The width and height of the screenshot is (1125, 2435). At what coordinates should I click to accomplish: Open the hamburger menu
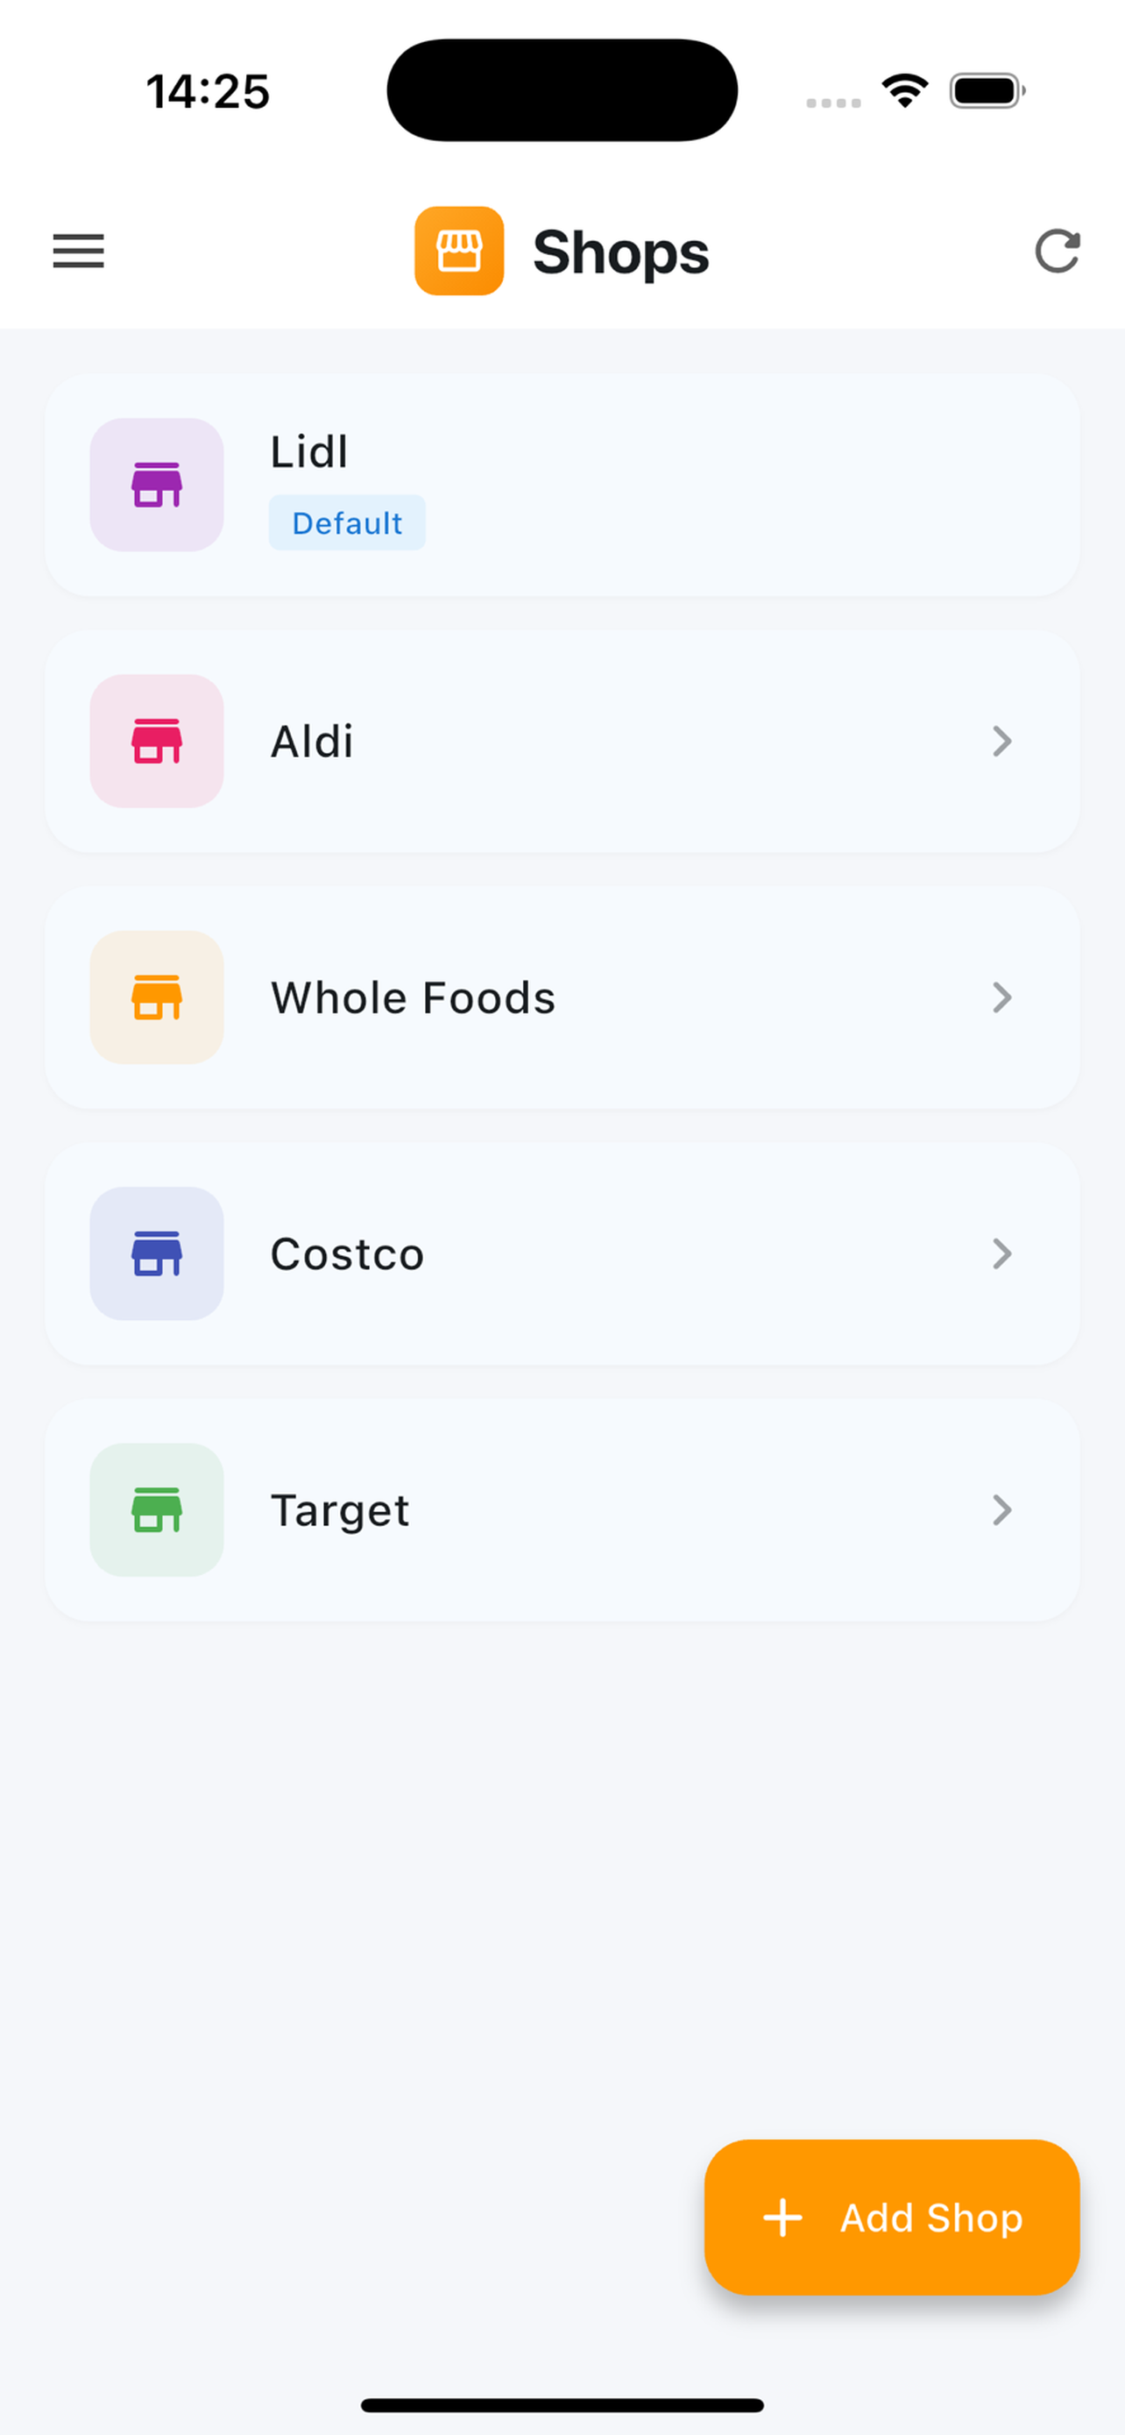coord(78,252)
